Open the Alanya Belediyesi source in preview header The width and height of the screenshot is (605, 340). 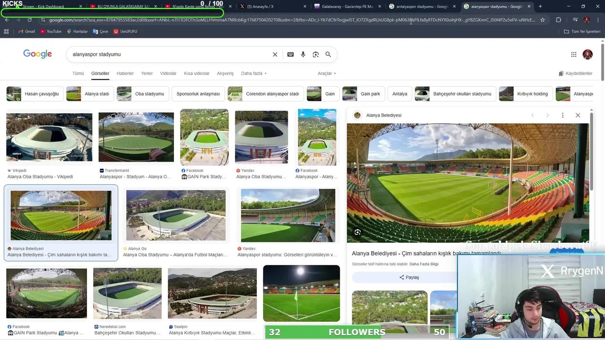pyautogui.click(x=383, y=115)
